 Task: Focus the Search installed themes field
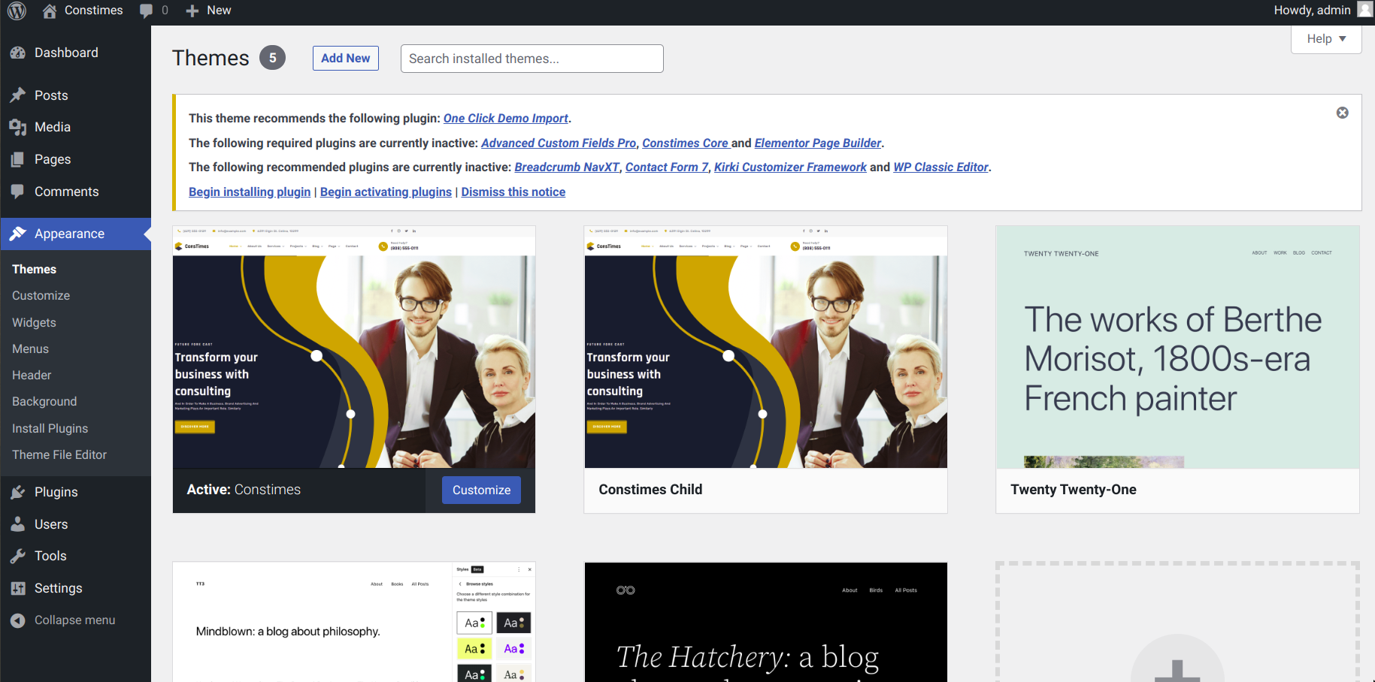click(x=532, y=59)
